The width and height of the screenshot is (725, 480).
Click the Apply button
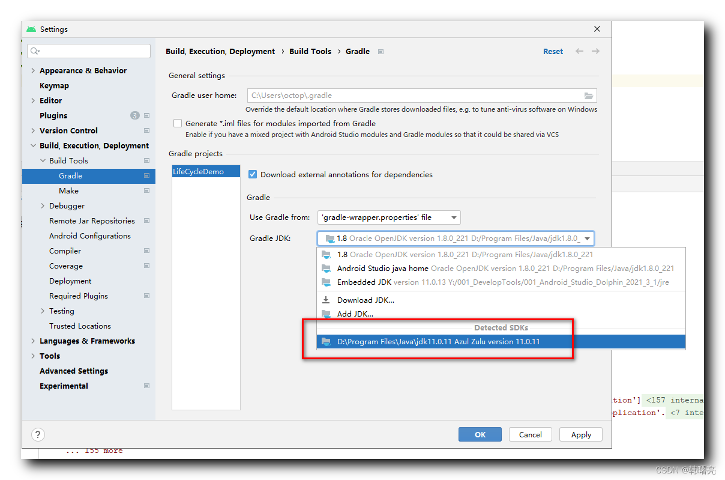click(580, 434)
